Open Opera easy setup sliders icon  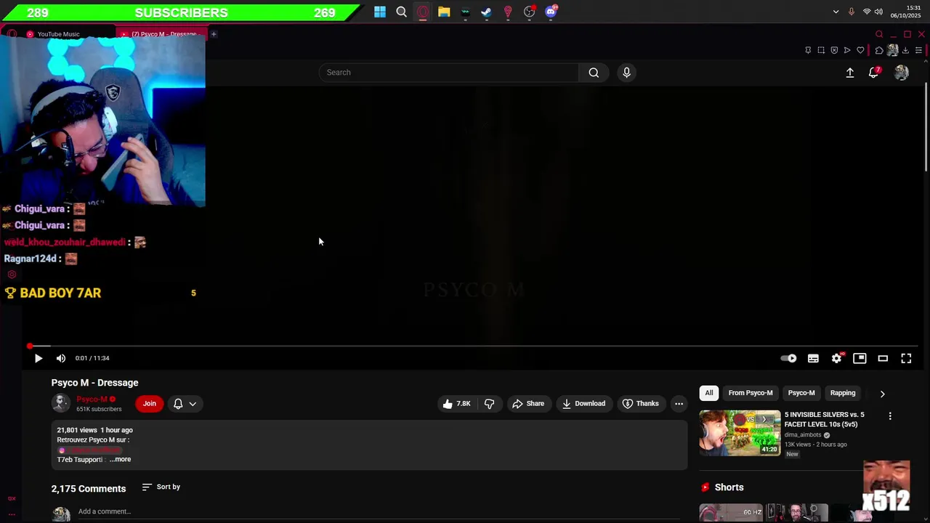tap(918, 50)
